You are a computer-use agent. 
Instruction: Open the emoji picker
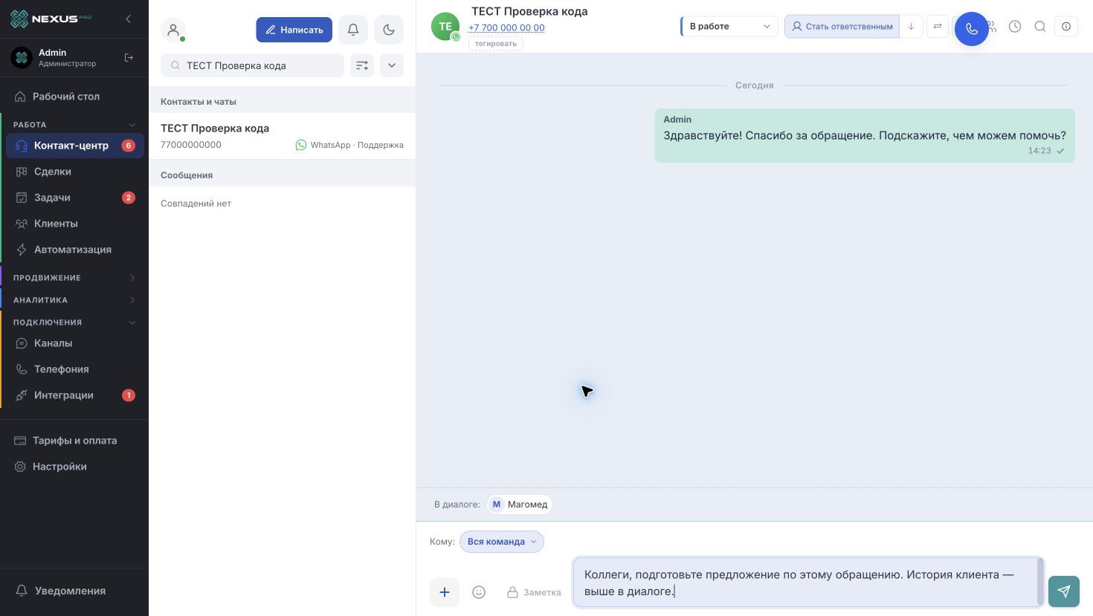[479, 592]
